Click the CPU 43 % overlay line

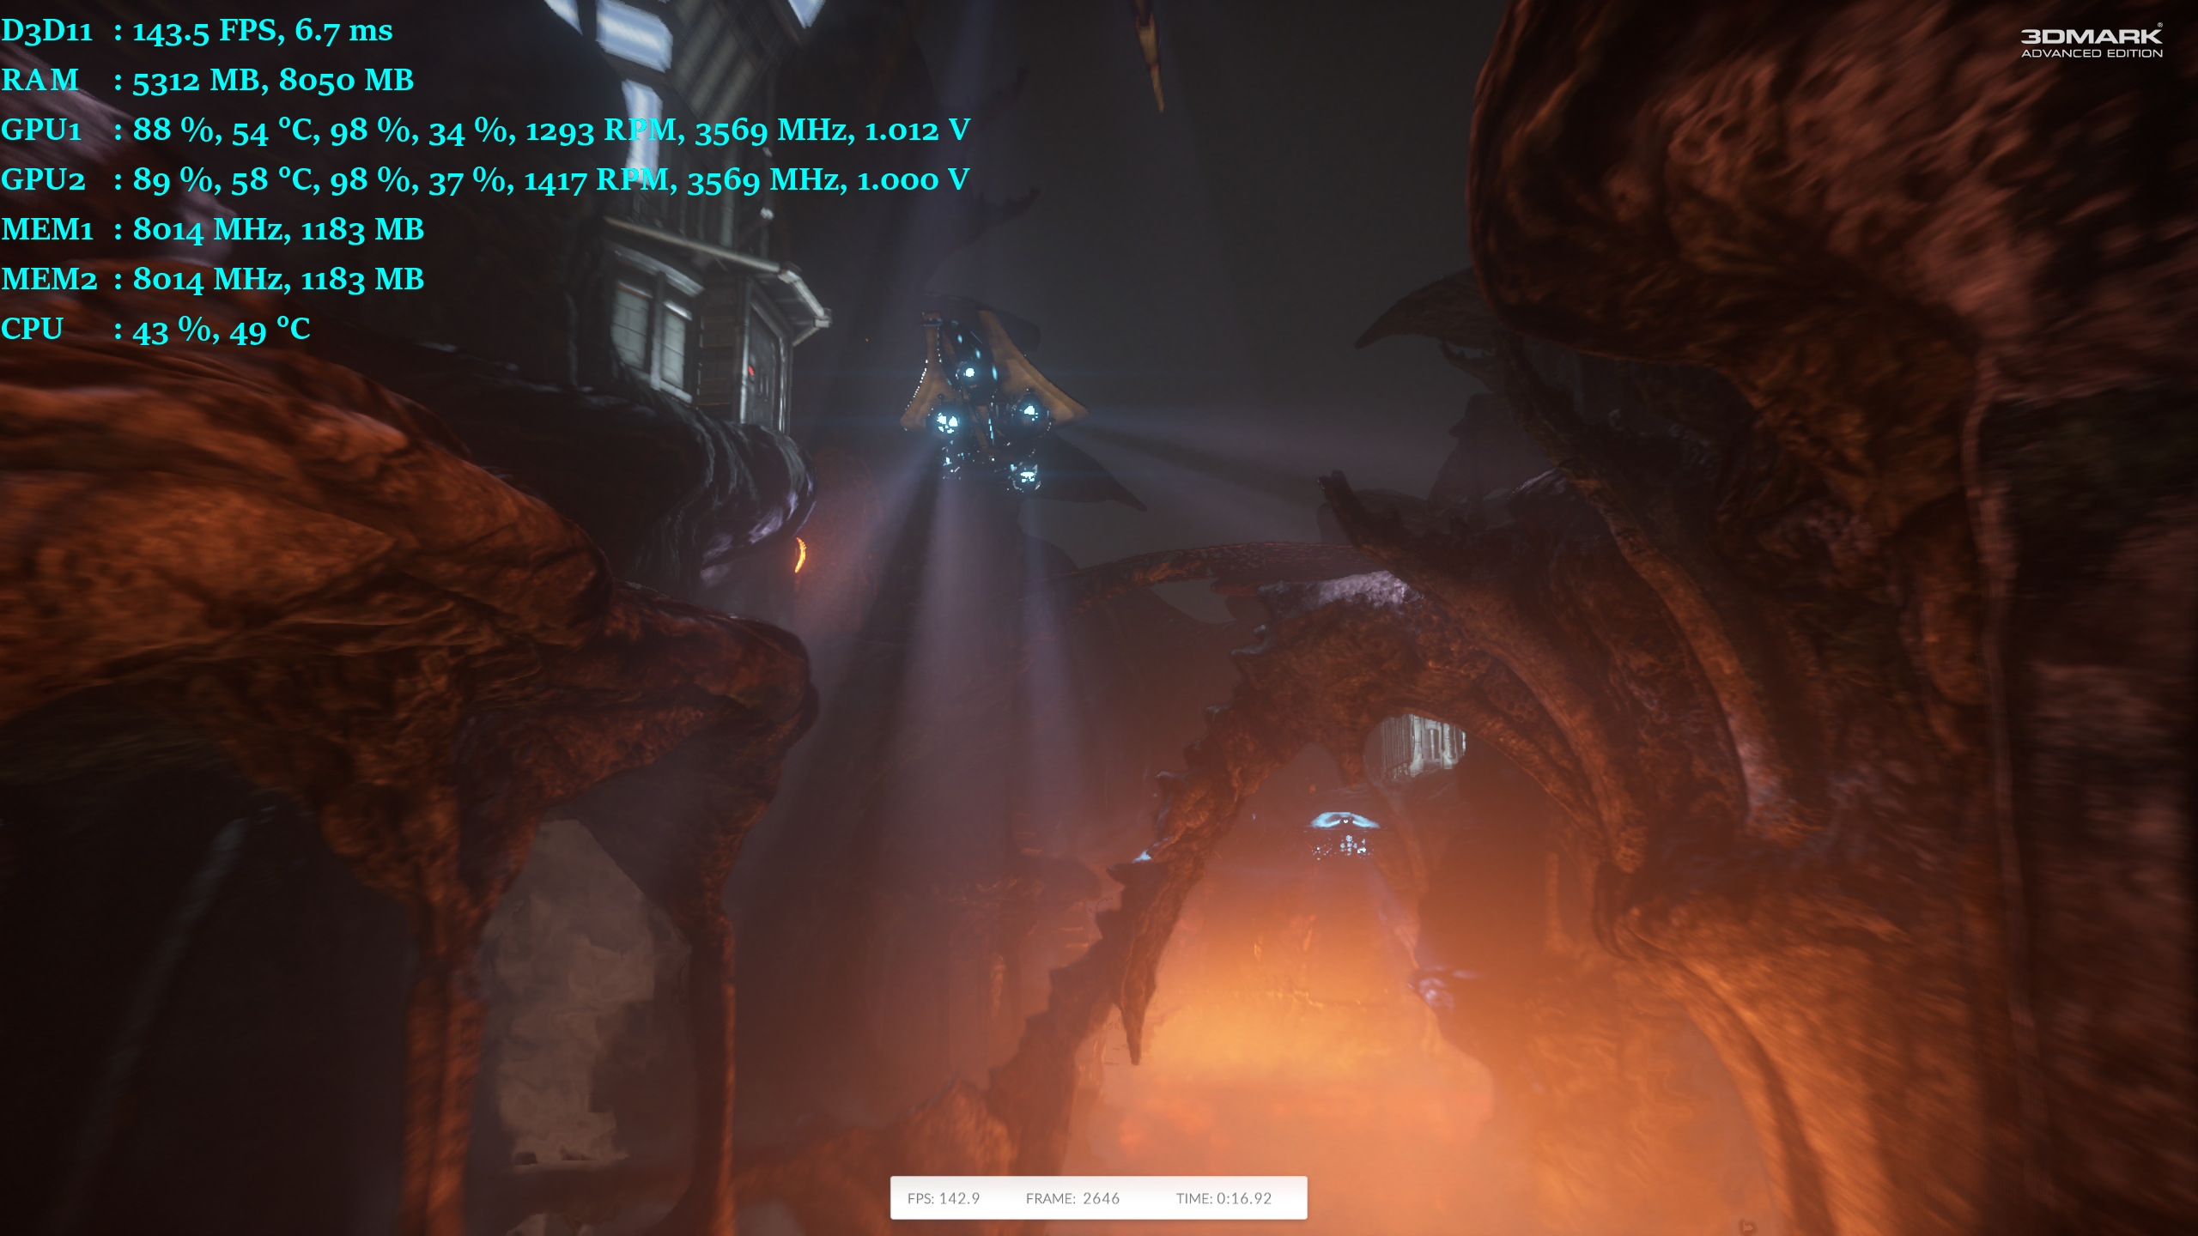pos(155,330)
